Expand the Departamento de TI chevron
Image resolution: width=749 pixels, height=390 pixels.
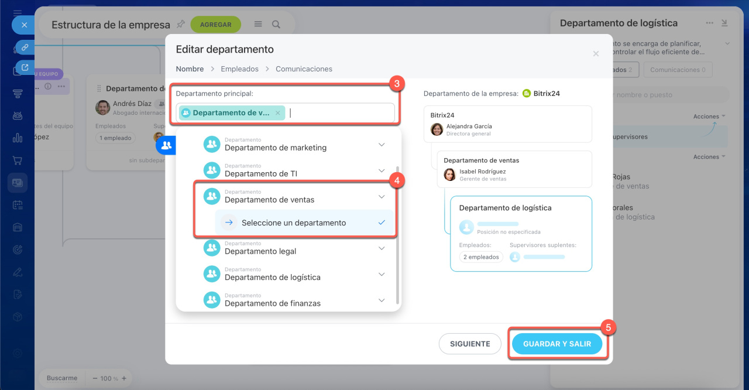(382, 170)
